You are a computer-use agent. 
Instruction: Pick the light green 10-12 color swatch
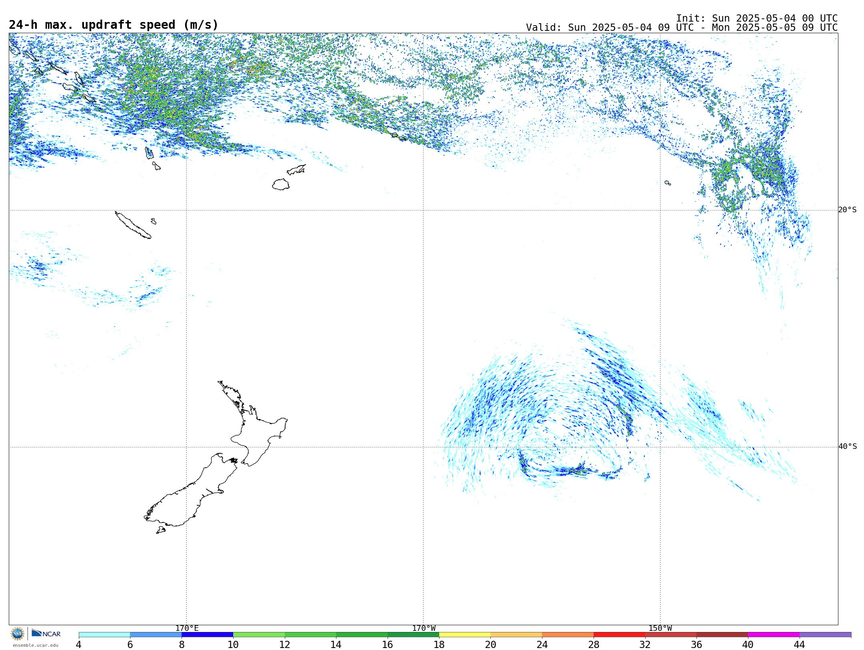point(259,635)
